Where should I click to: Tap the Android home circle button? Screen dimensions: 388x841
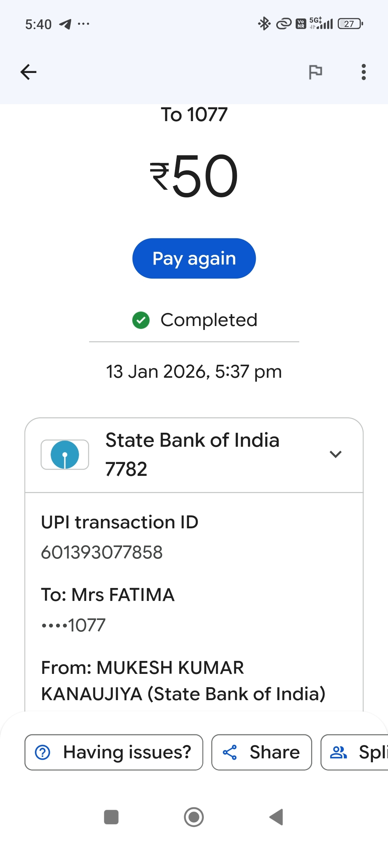coord(194,817)
